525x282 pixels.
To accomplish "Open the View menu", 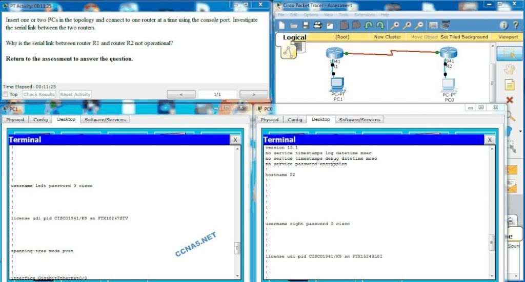I will click(328, 15).
